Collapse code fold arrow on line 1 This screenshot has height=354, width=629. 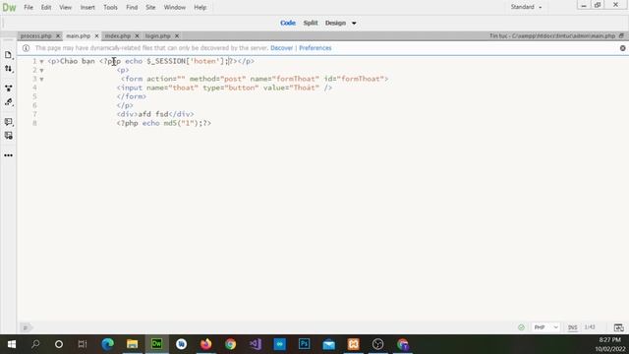click(x=41, y=62)
